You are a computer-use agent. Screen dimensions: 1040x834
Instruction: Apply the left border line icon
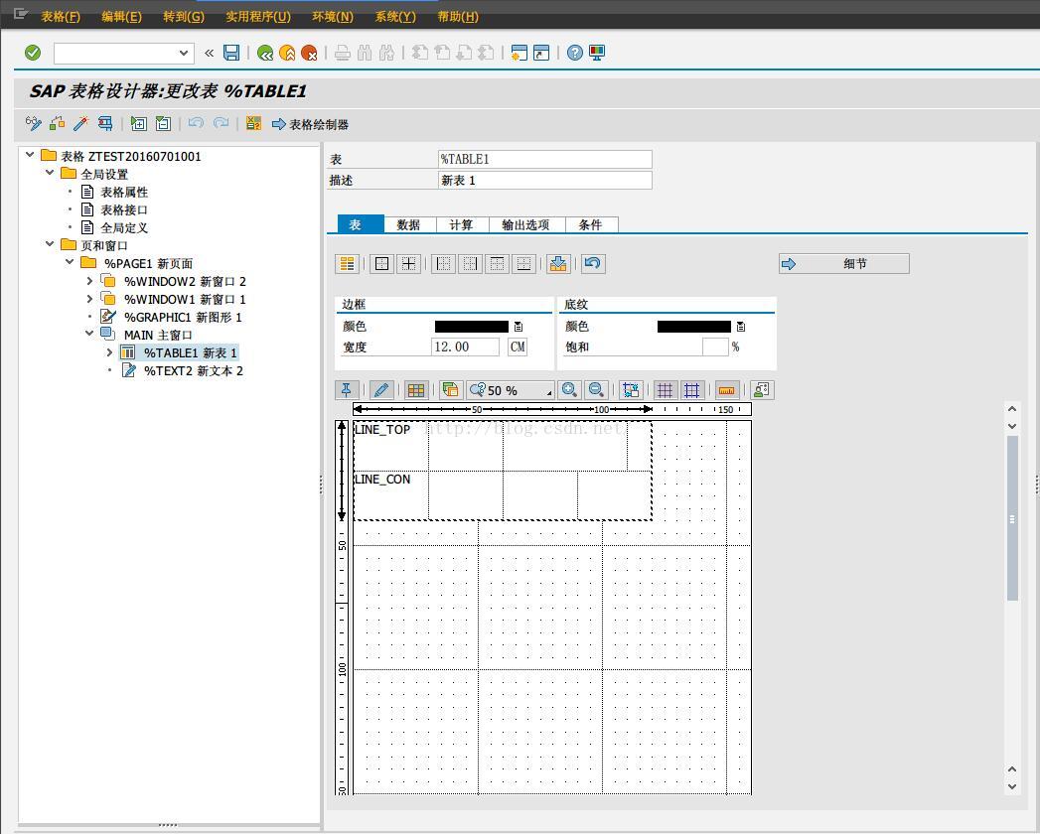coord(444,264)
